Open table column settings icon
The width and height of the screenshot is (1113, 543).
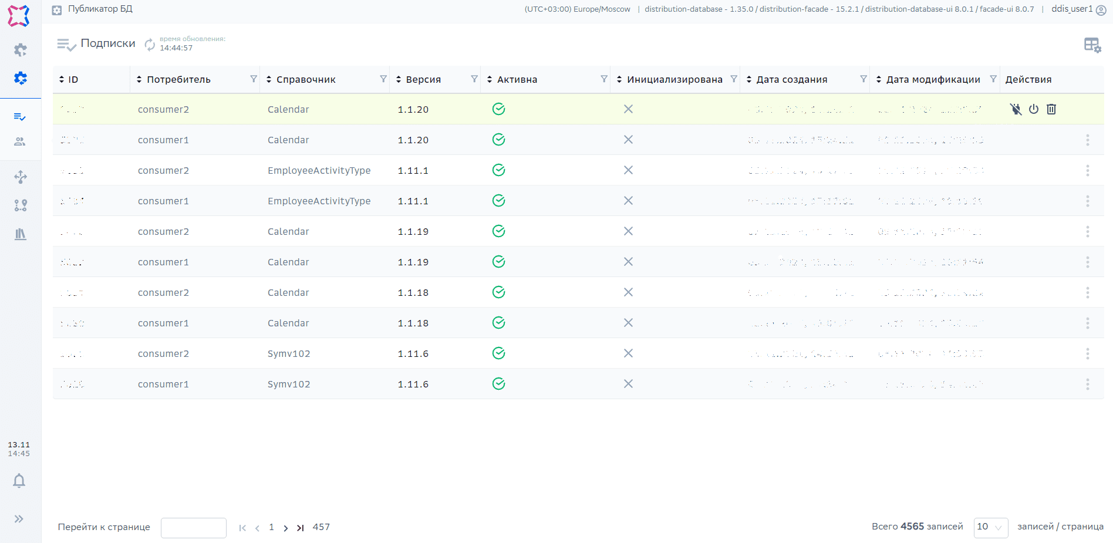1092,45
